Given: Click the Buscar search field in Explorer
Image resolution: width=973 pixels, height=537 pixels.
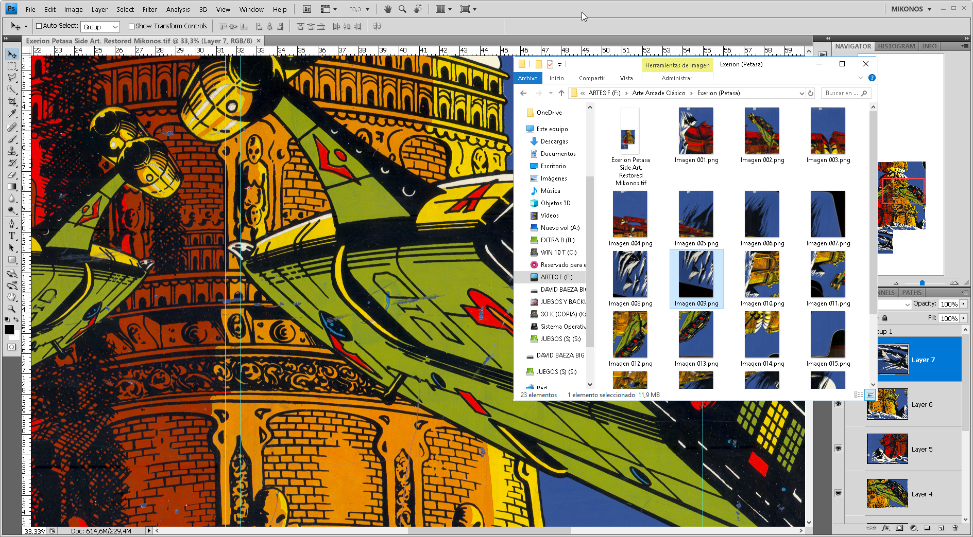Looking at the screenshot, I should (x=846, y=93).
